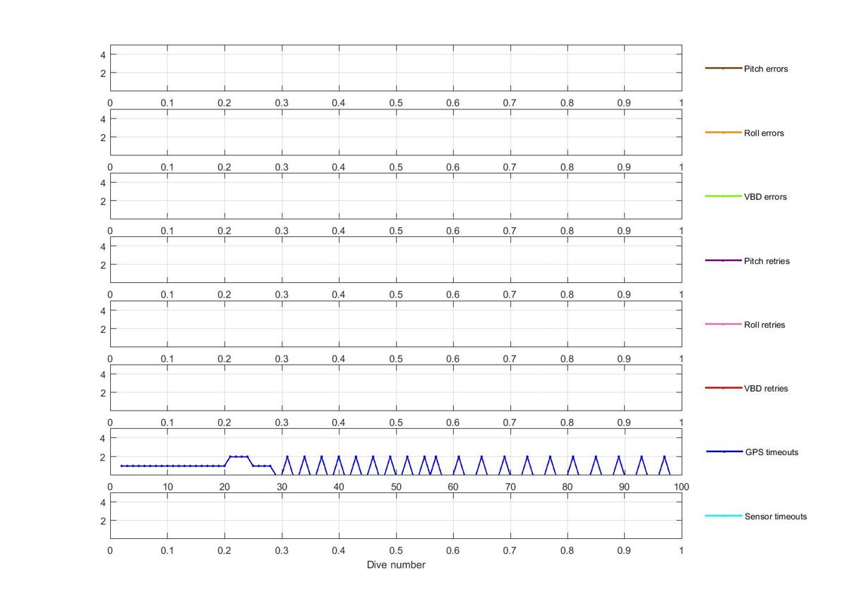Click the raised plateau of the GPS timeouts curve
The width and height of the screenshot is (847, 606).
[x=239, y=456]
